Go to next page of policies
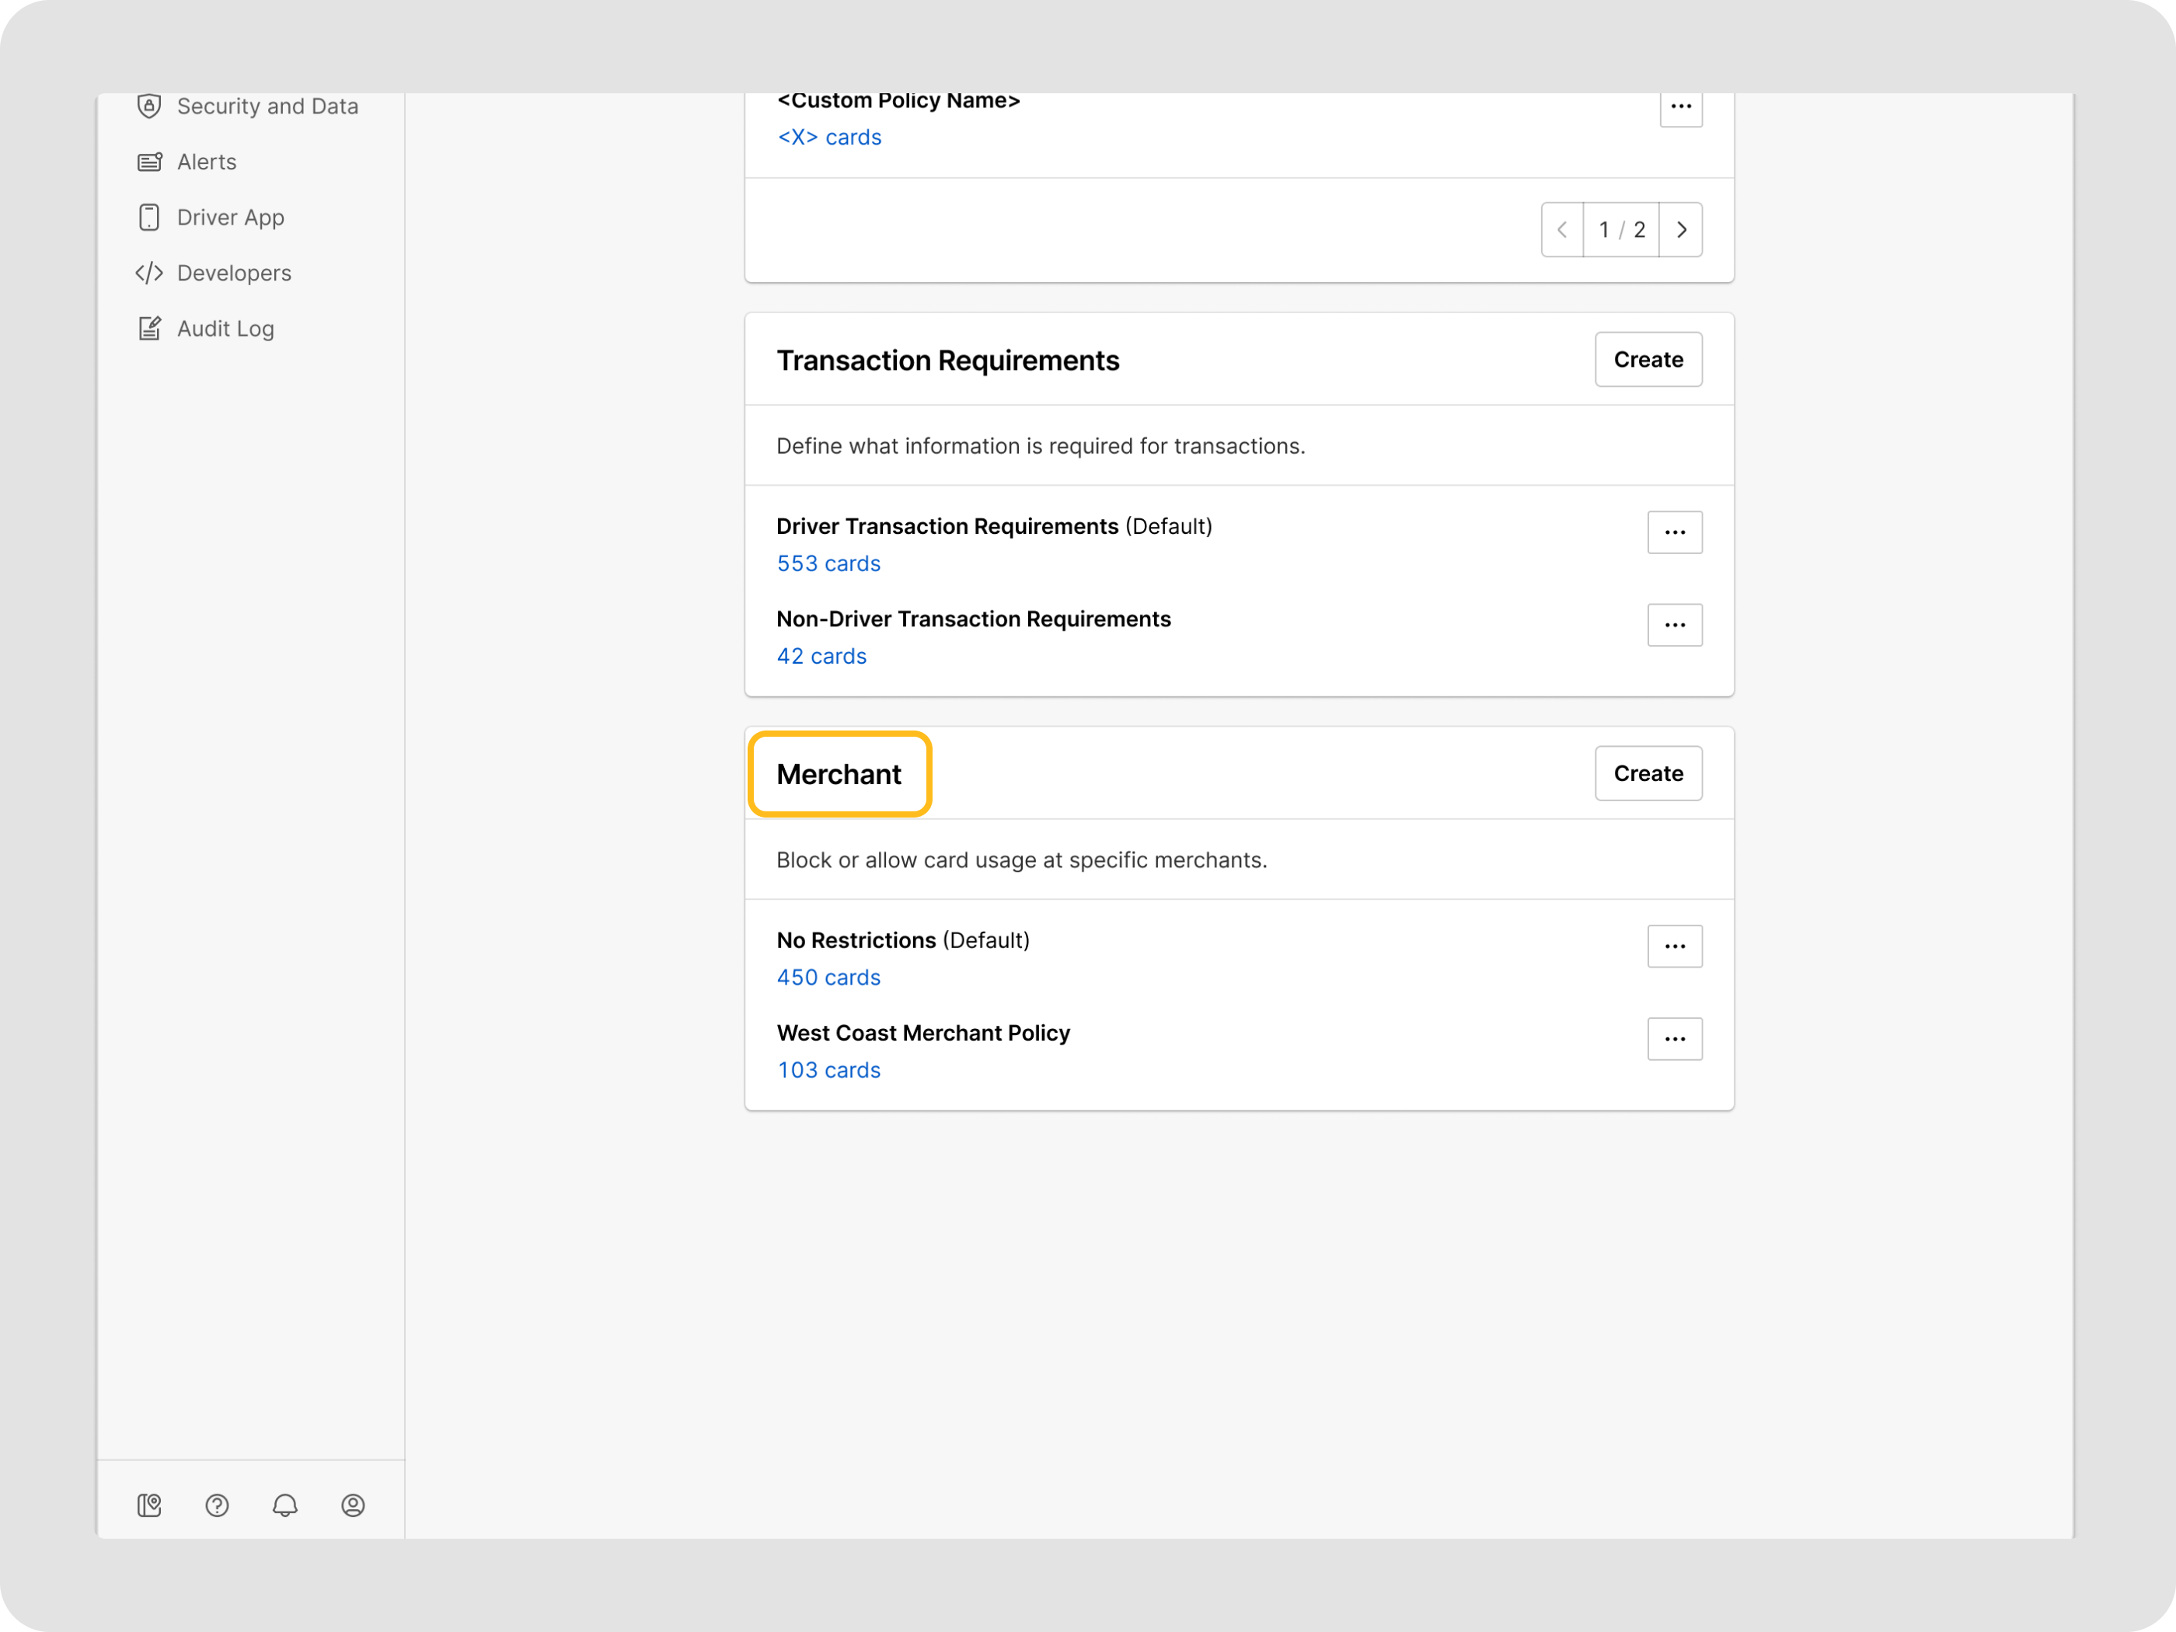Screen dimensions: 2176x1632 [1681, 229]
